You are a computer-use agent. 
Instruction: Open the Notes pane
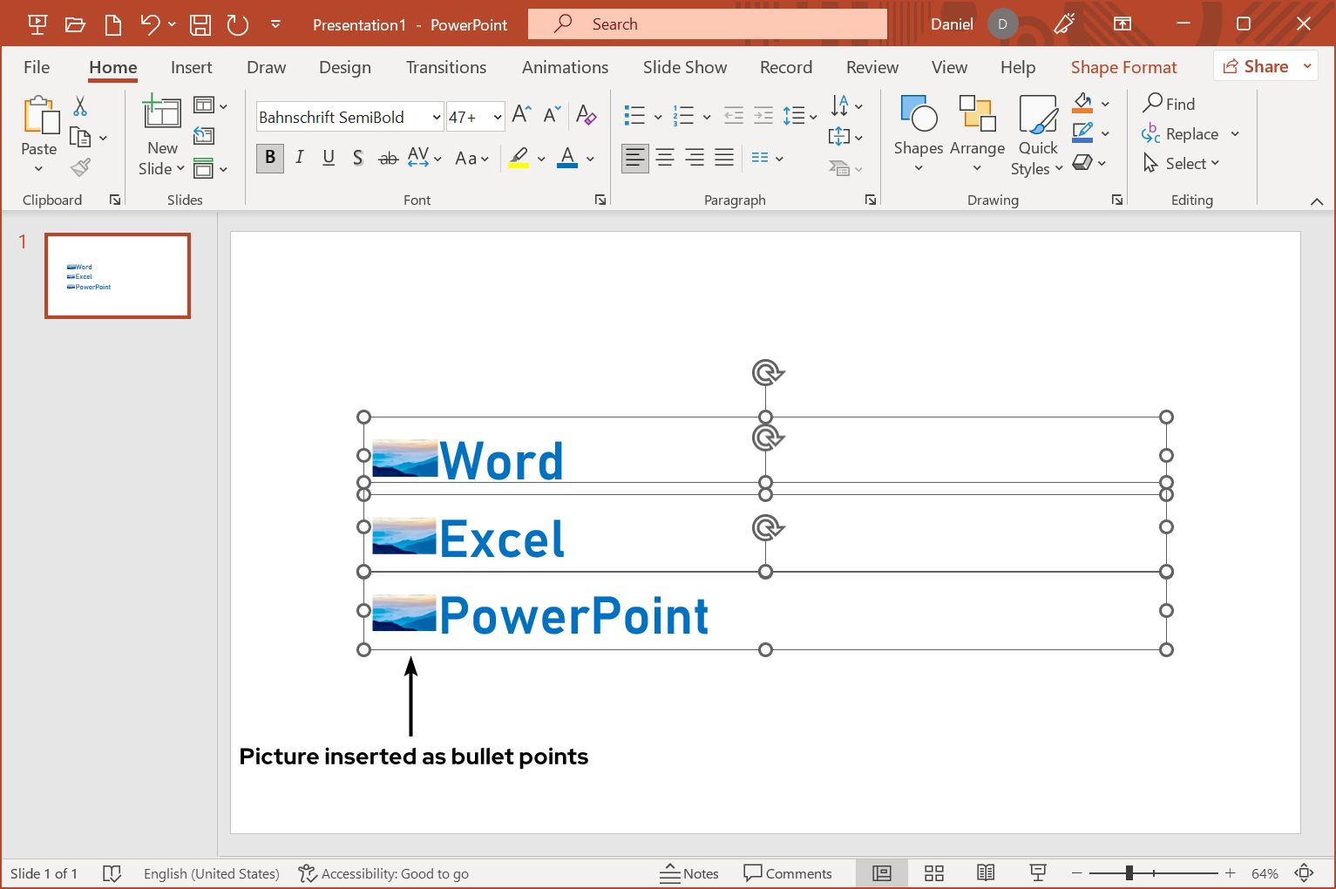point(689,873)
